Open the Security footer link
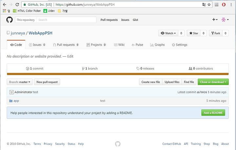Viewport: 236px width, 150px height. coord(60,144)
